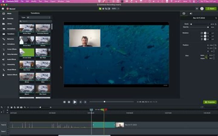Image resolution: width=218 pixels, height=136 pixels.
Task: Click the Width value field
Action: (x=211, y=55)
